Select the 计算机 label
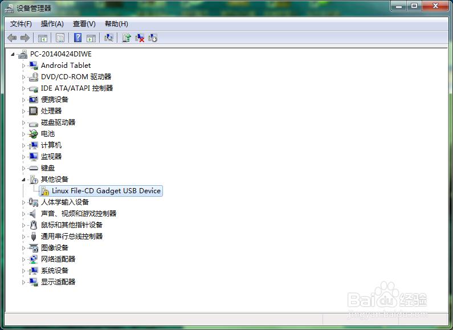 [x=51, y=145]
